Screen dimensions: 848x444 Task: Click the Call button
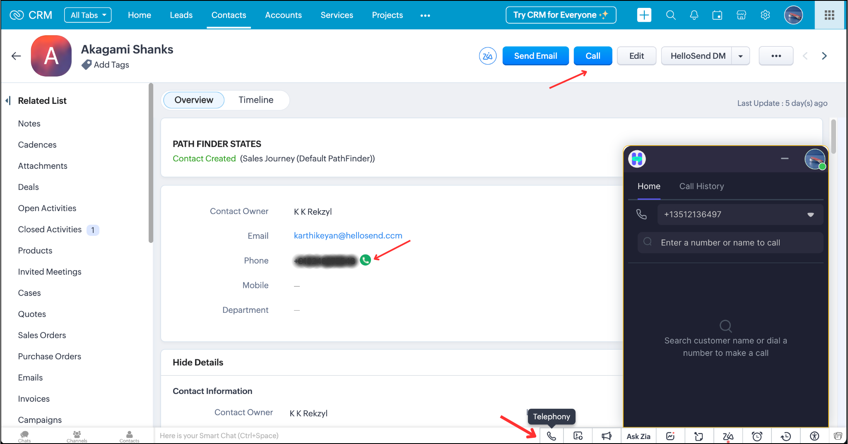coord(593,56)
